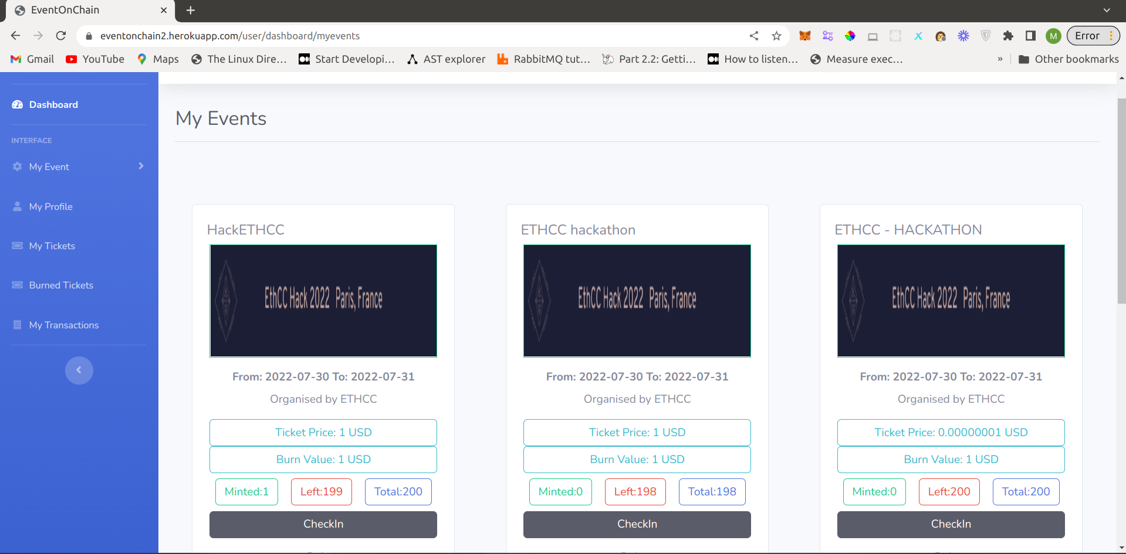Open the MetaMask fox extension
The image size is (1126, 554).
tap(805, 36)
